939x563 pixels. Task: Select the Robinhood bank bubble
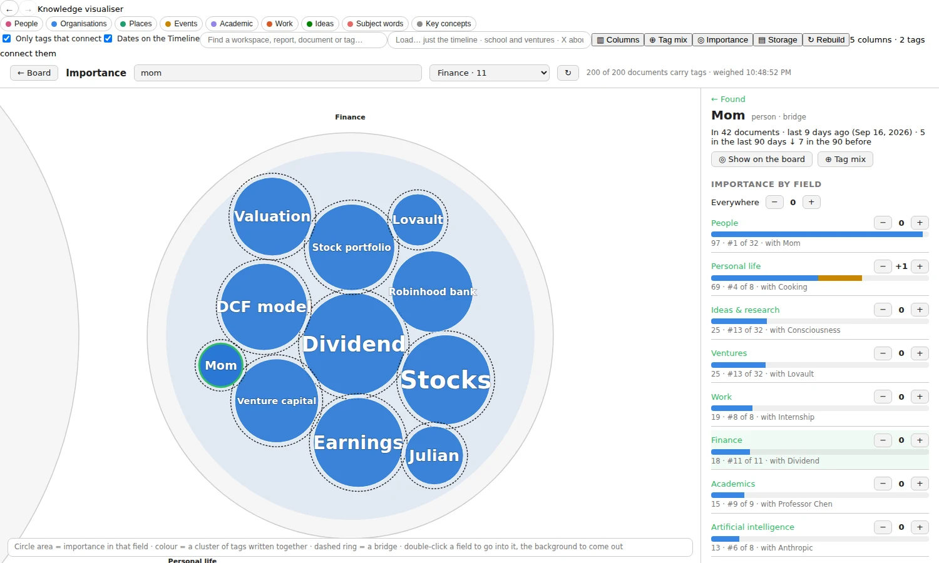pos(432,292)
